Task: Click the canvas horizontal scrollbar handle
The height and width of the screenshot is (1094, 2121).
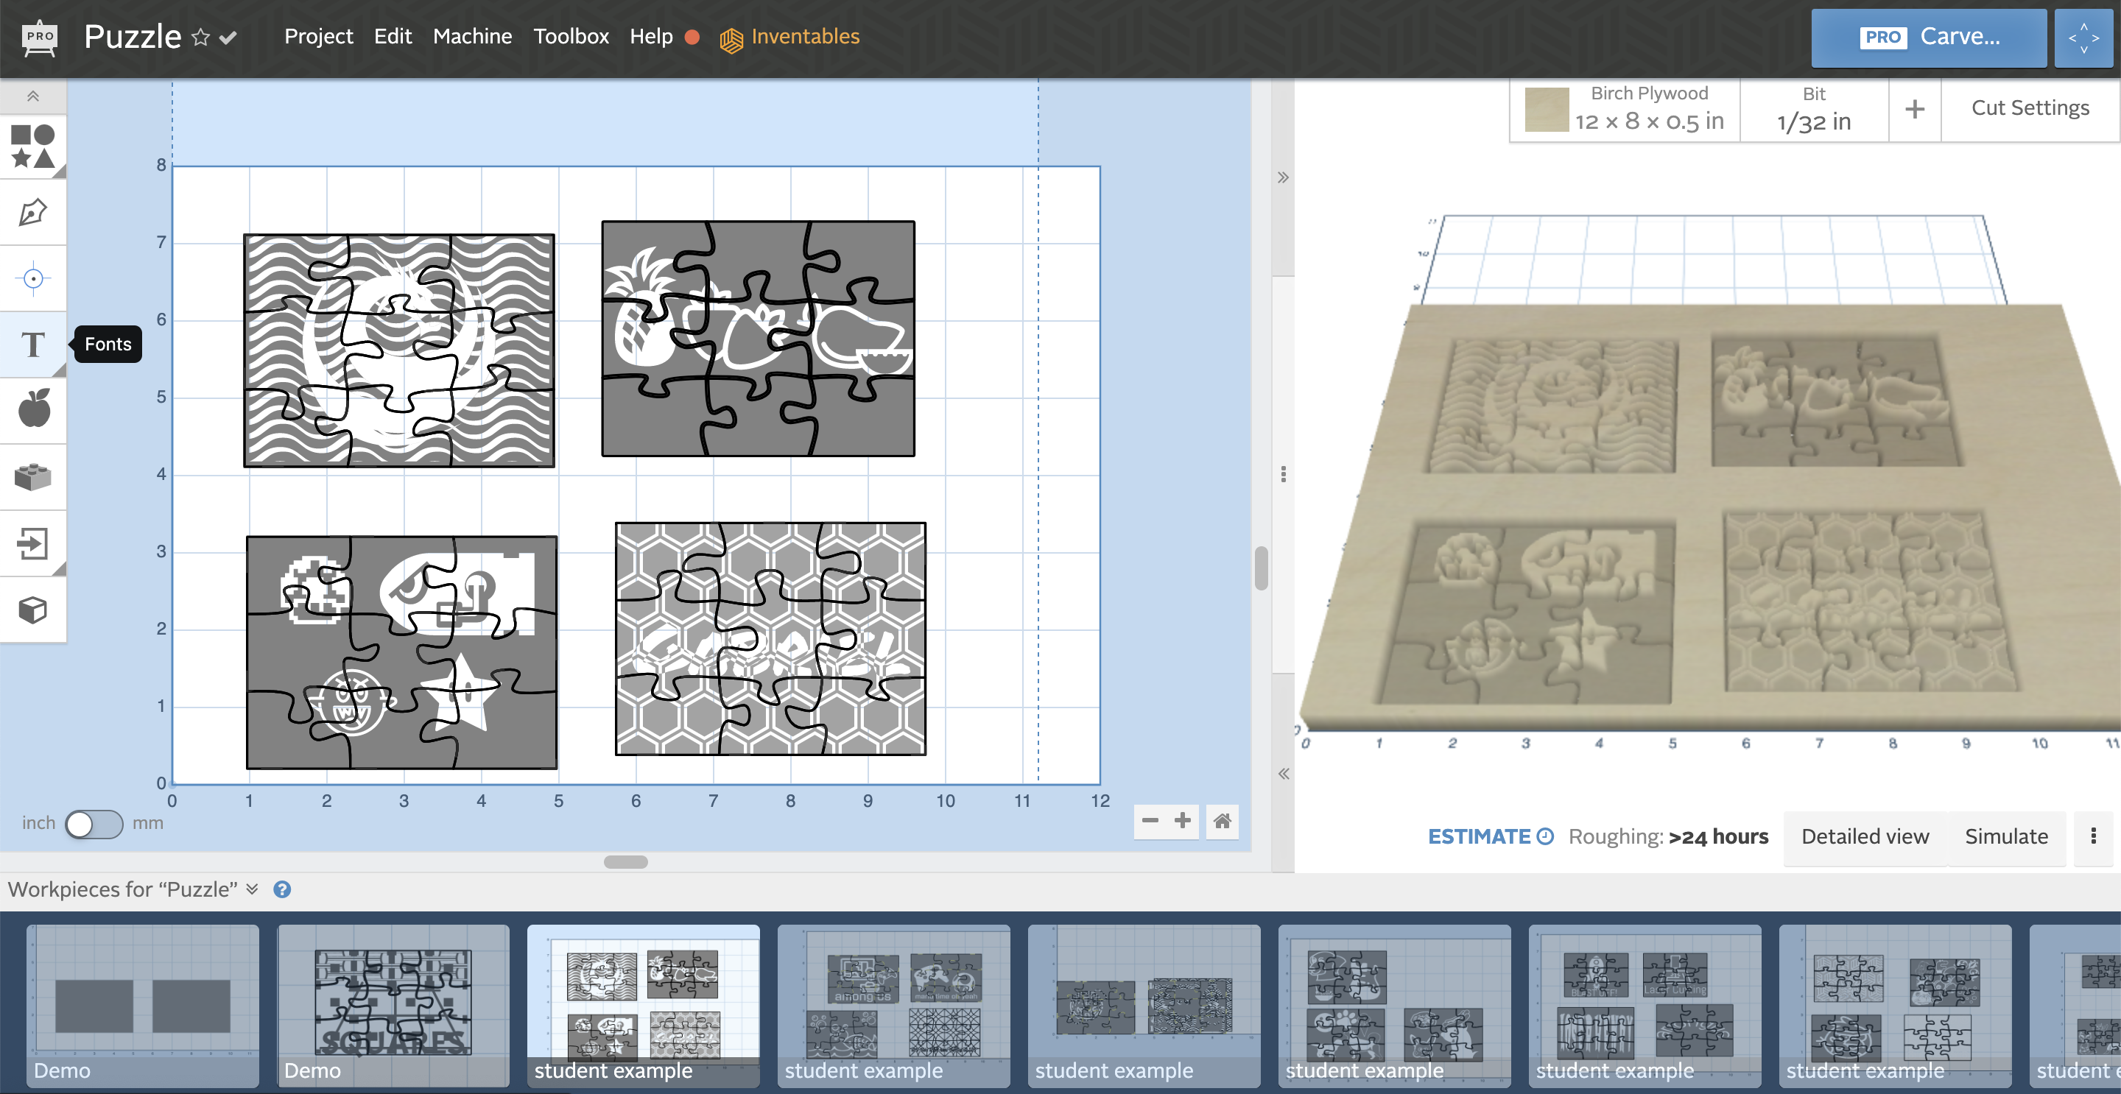Action: (x=625, y=862)
